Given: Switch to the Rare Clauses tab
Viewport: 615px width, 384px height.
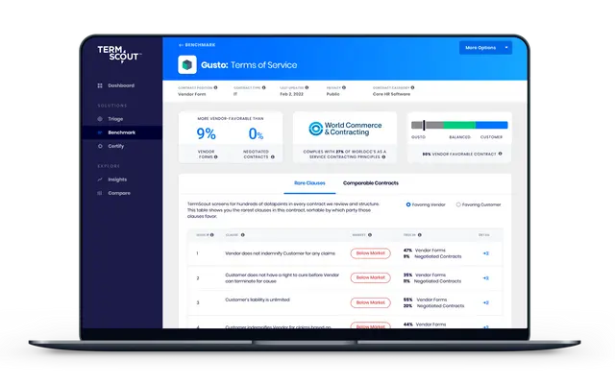Looking at the screenshot, I should pyautogui.click(x=309, y=183).
